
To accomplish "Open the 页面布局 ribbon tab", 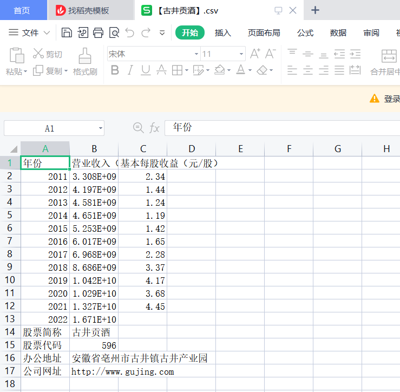I will pos(264,32).
